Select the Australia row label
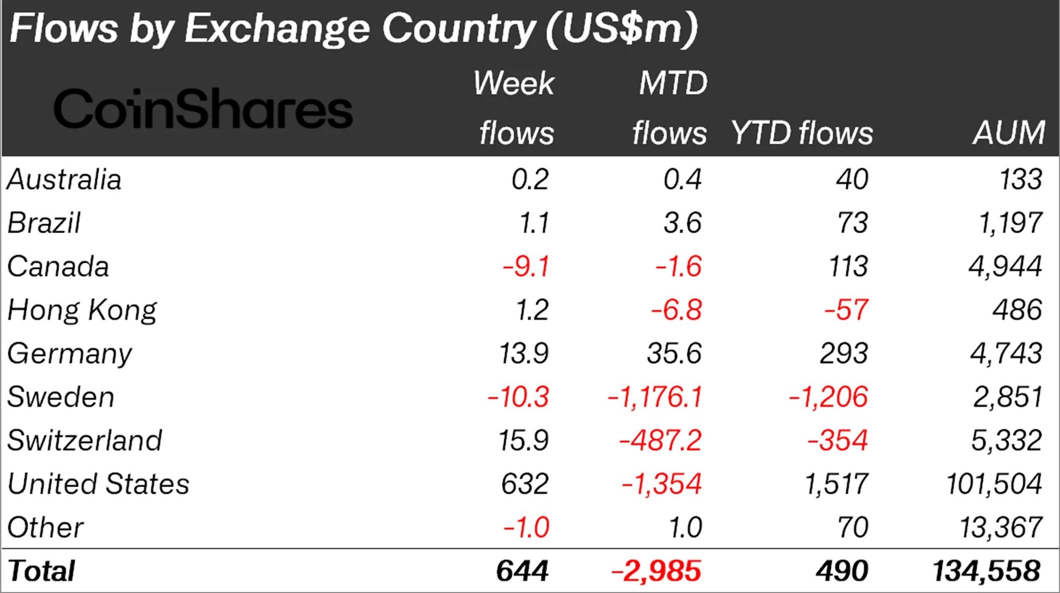1060x593 pixels. [64, 179]
